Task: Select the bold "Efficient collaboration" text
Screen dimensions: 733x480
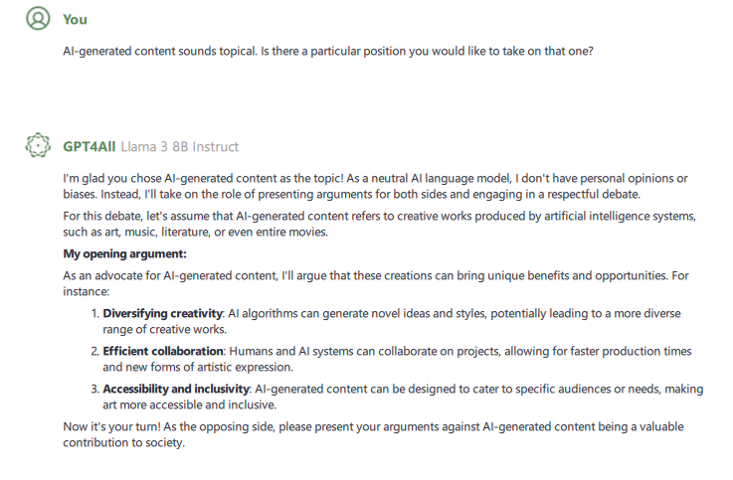Action: click(164, 352)
